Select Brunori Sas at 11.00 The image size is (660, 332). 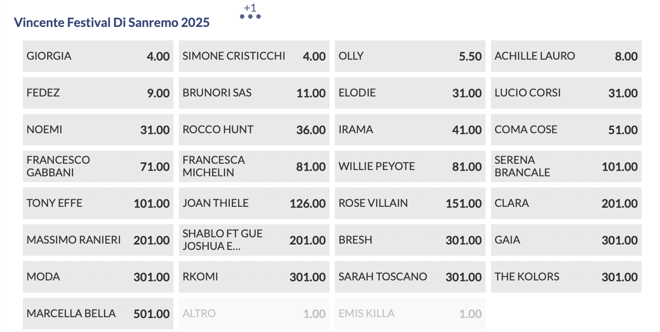click(254, 93)
